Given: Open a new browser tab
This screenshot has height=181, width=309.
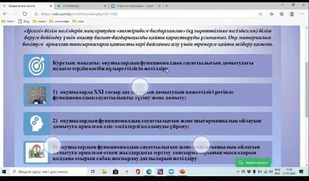Looking at the screenshot, I should (167, 6).
